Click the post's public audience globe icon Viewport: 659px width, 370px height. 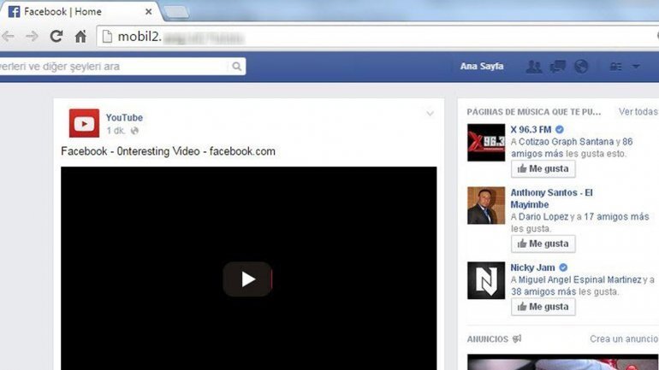pos(134,131)
